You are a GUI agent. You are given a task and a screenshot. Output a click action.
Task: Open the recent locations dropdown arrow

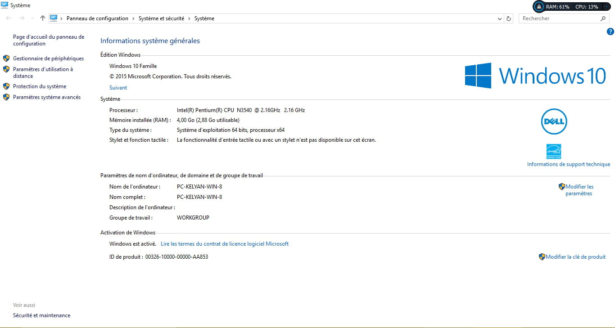coord(32,18)
